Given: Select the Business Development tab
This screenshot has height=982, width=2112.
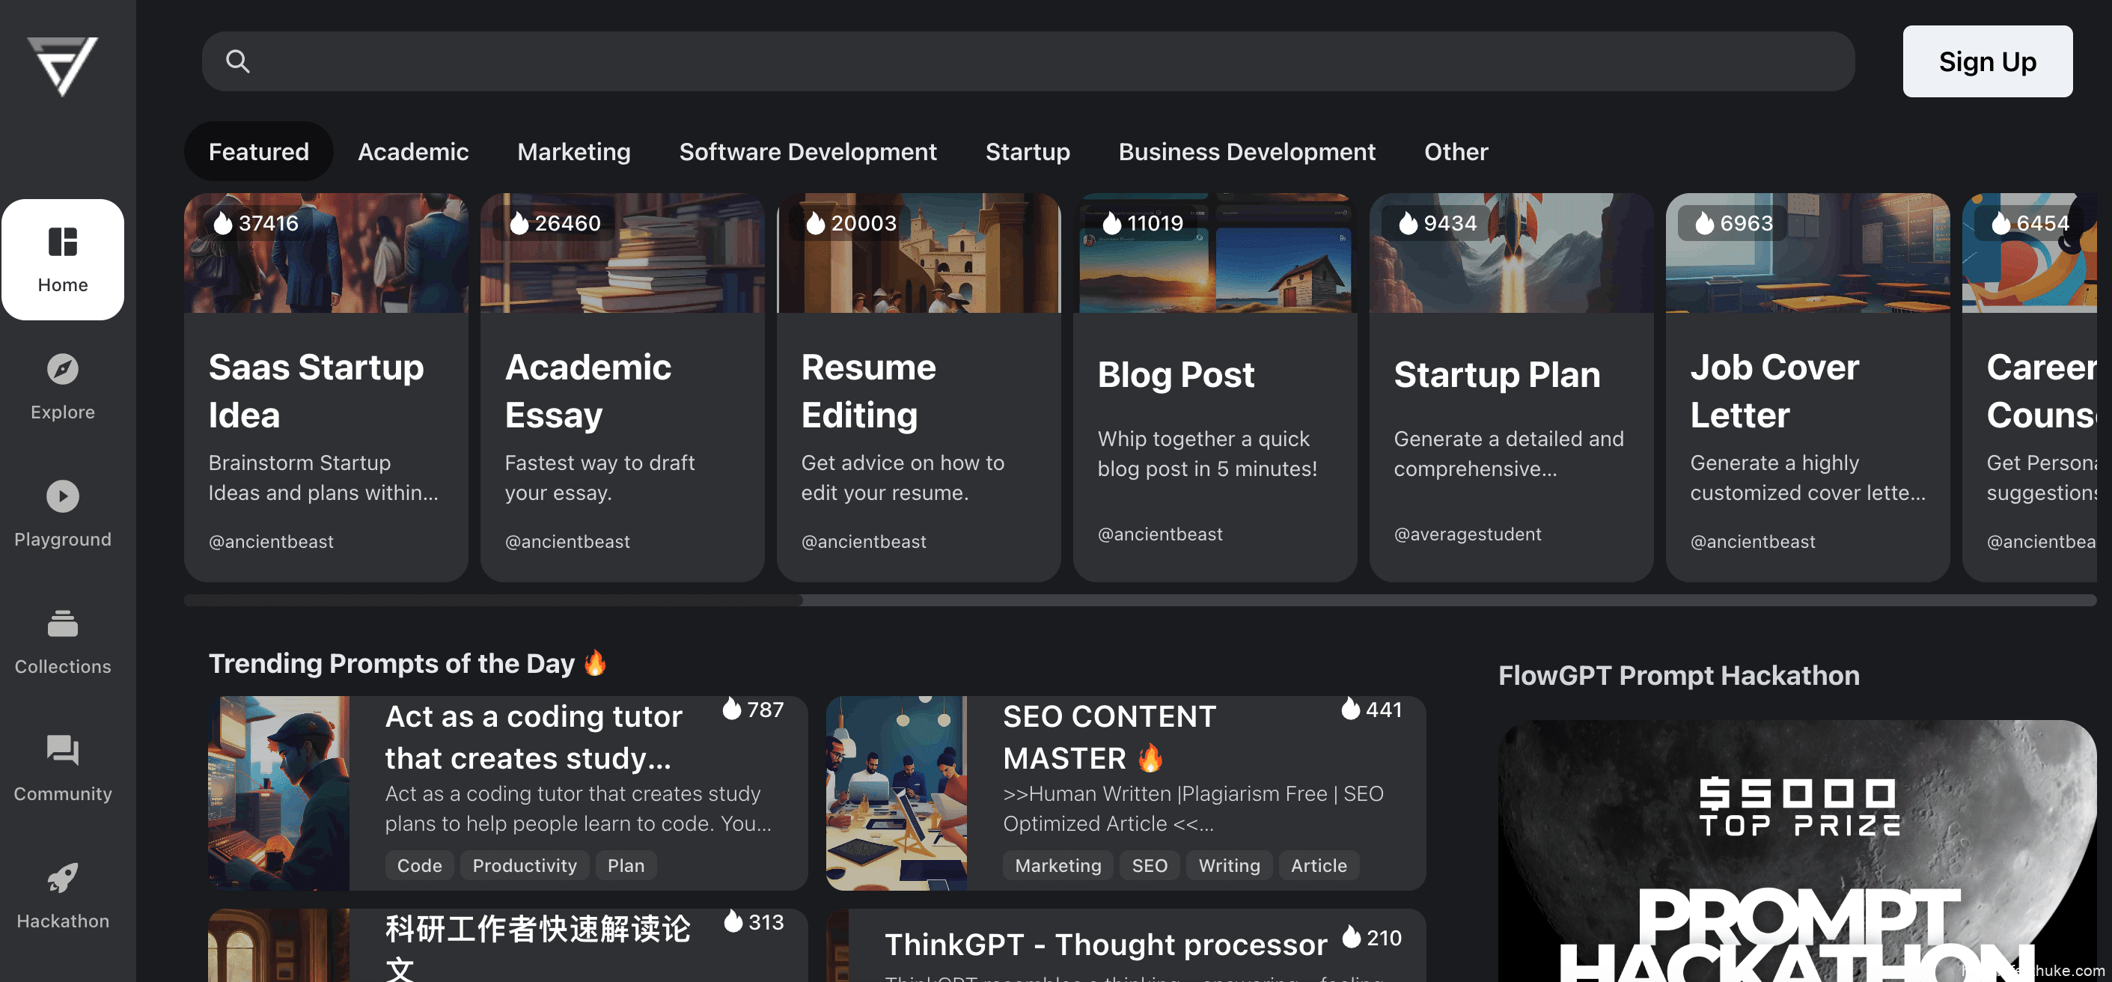Looking at the screenshot, I should (x=1246, y=152).
